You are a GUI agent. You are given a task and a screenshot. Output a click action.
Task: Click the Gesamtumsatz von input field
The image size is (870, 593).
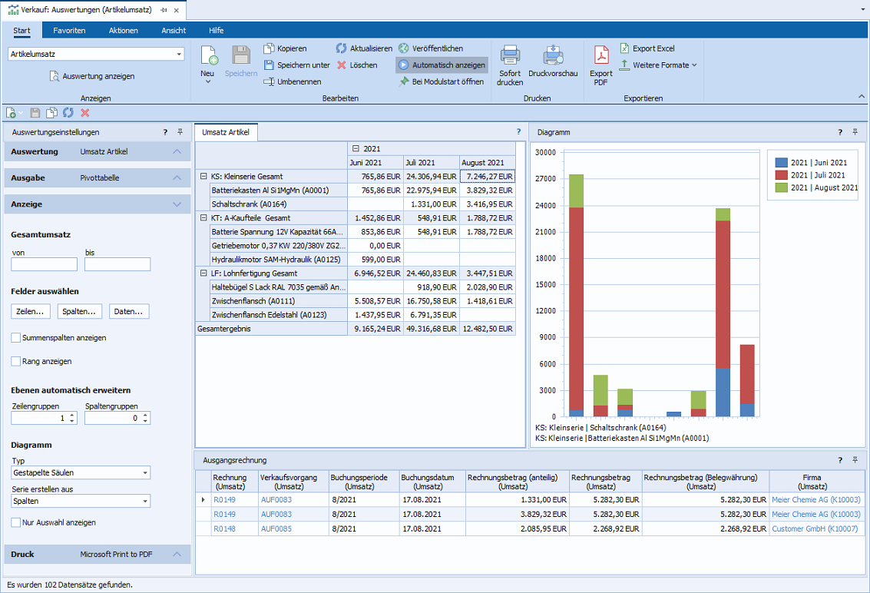click(x=45, y=264)
